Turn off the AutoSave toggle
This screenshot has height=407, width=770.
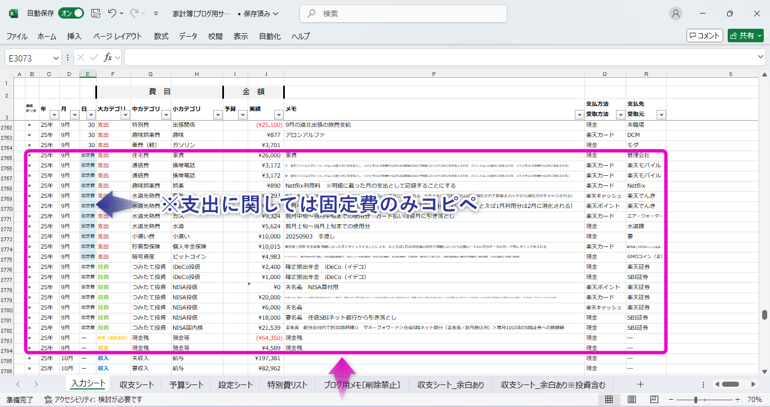(x=72, y=14)
